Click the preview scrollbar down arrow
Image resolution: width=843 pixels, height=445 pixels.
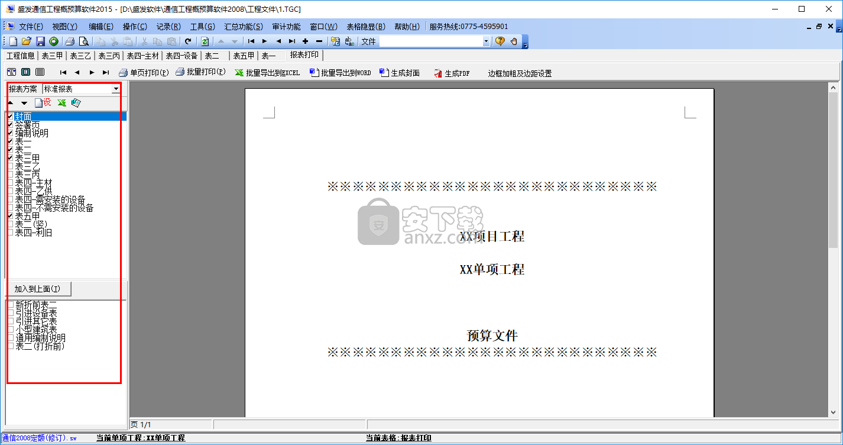click(833, 412)
